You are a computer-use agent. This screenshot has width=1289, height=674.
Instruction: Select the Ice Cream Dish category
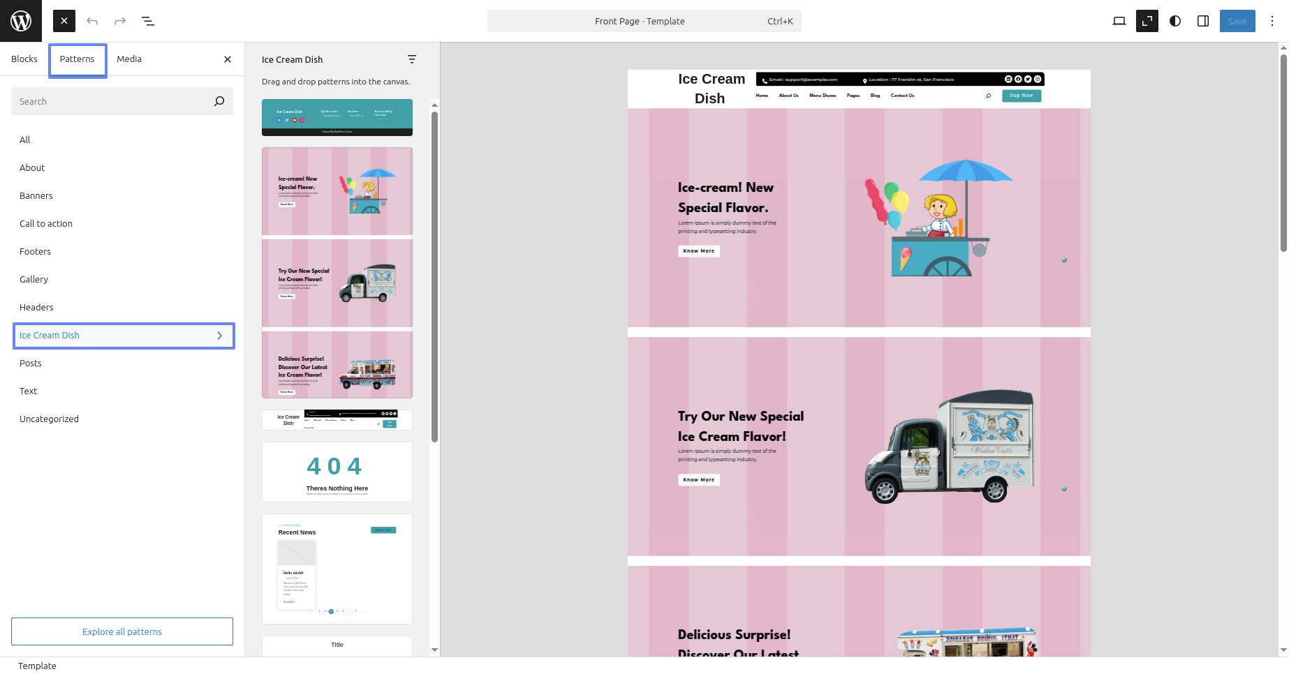124,336
